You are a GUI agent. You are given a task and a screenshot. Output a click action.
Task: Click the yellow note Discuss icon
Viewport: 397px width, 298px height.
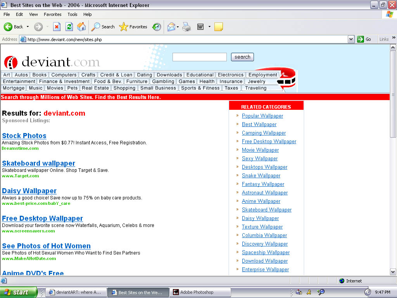tap(219, 27)
